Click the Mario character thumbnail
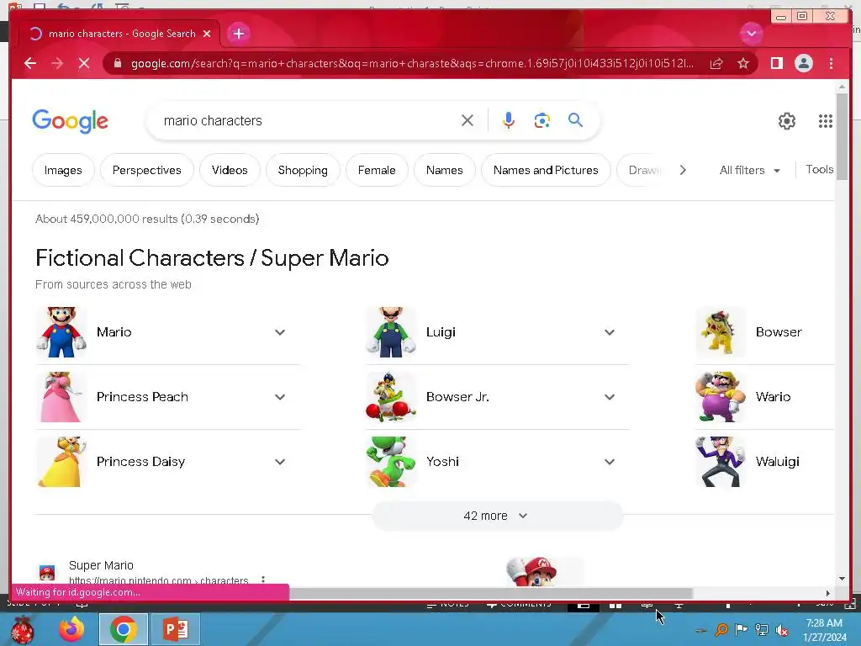This screenshot has height=646, width=861. tap(61, 332)
